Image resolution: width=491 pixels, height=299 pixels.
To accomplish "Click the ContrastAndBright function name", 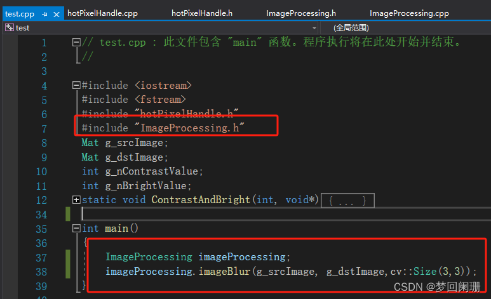I will tap(201, 200).
